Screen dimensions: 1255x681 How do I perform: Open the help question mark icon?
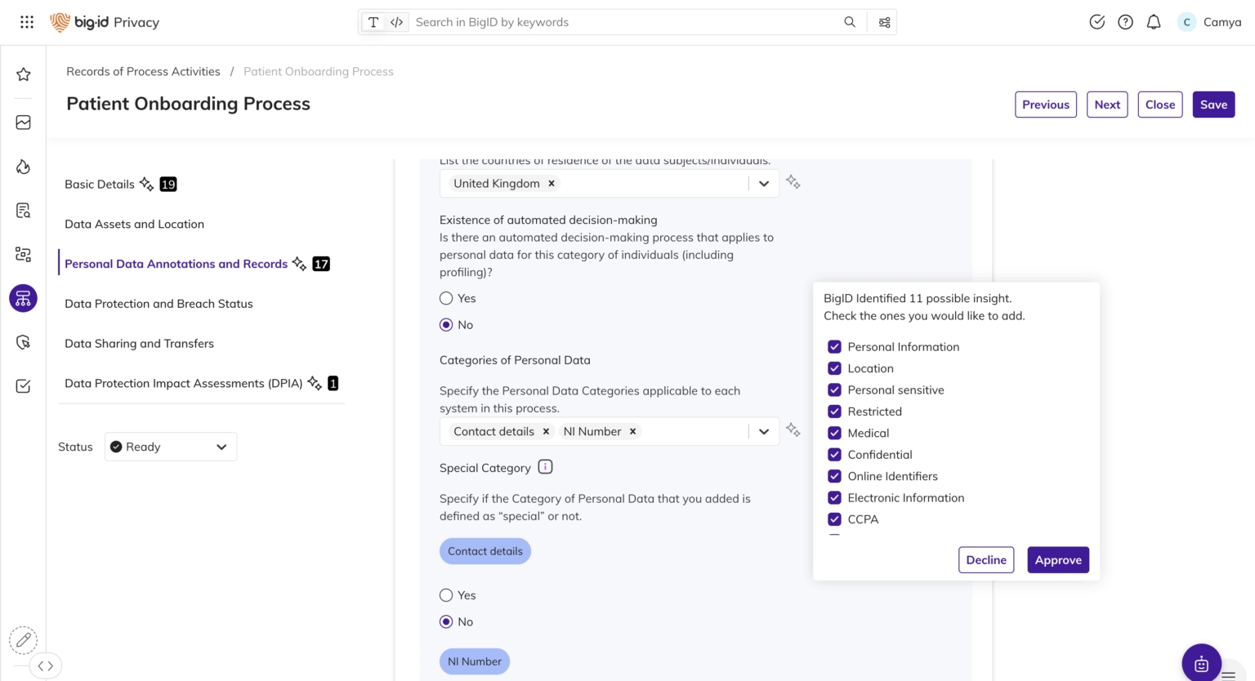[x=1125, y=22]
